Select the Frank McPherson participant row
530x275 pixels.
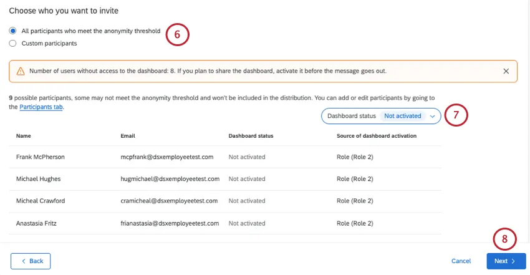41,157
